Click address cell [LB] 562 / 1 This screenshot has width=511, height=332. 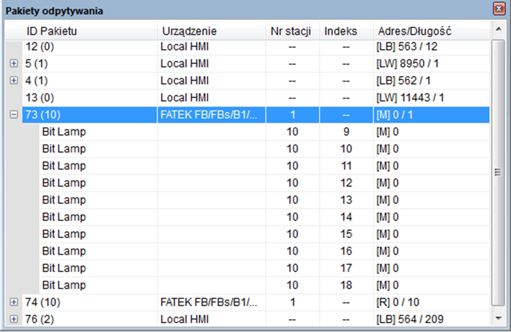click(431, 81)
